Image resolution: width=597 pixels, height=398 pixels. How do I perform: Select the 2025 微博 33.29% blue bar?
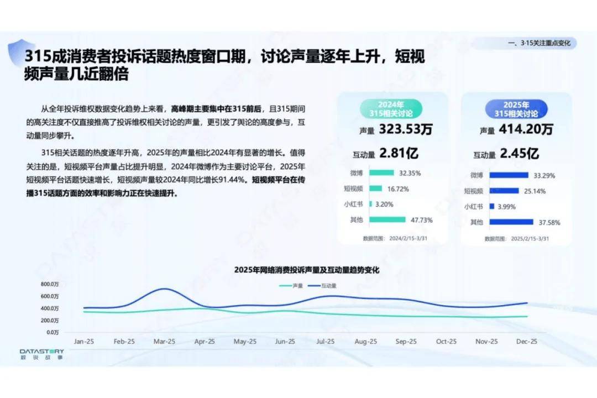(508, 175)
